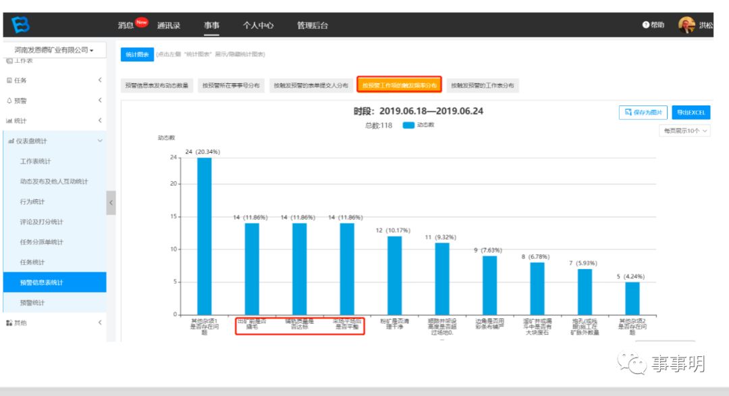Collapse the 仪表盘统计 sidebar section

point(100,141)
